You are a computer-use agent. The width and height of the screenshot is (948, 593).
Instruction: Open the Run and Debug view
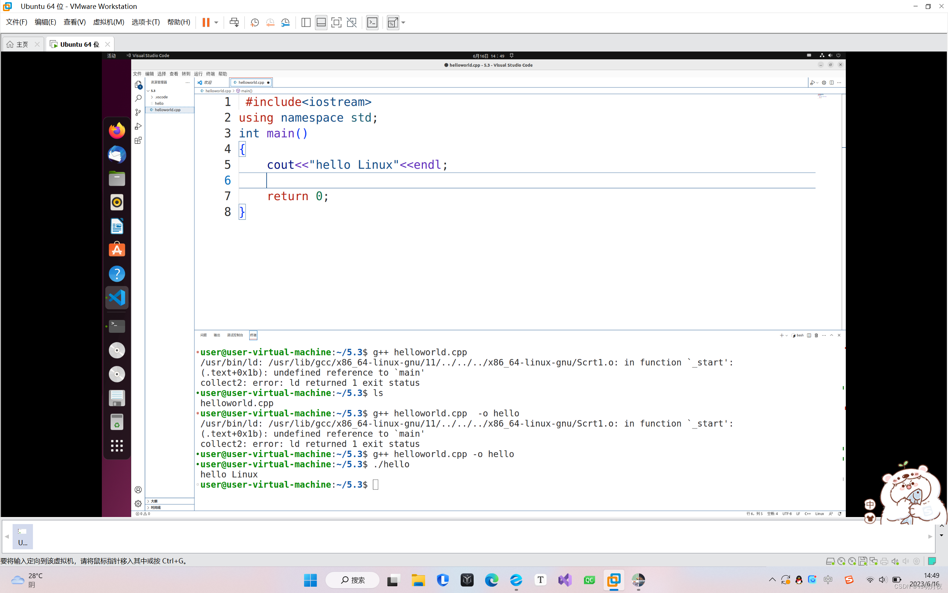(138, 126)
